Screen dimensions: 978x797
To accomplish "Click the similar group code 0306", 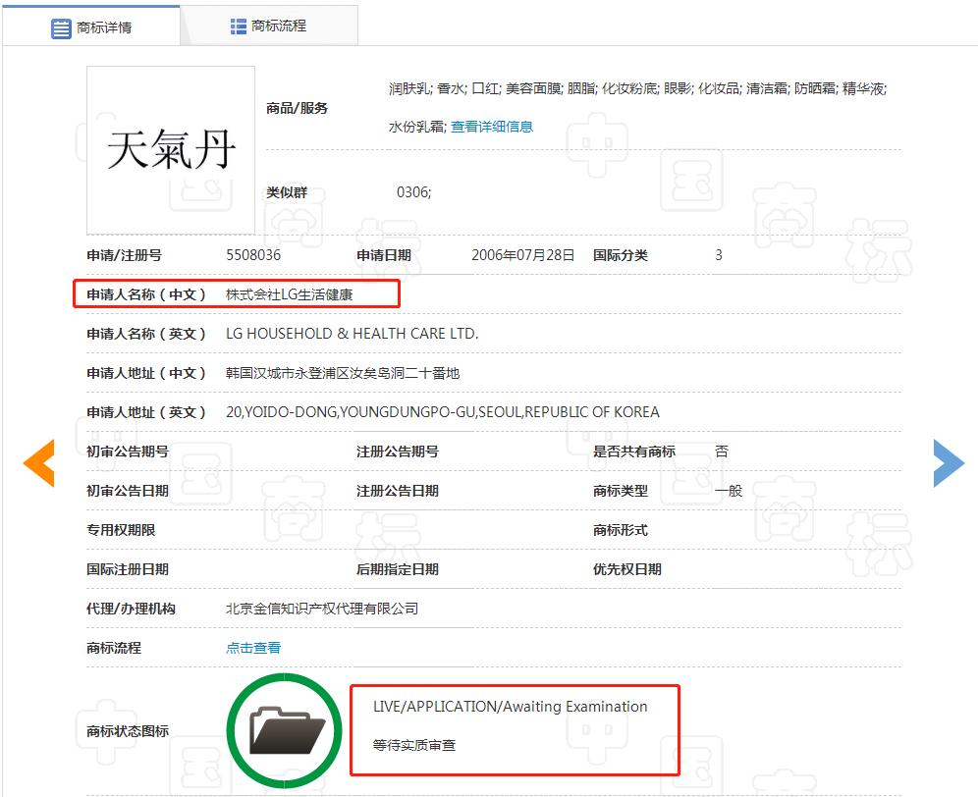I will (413, 192).
